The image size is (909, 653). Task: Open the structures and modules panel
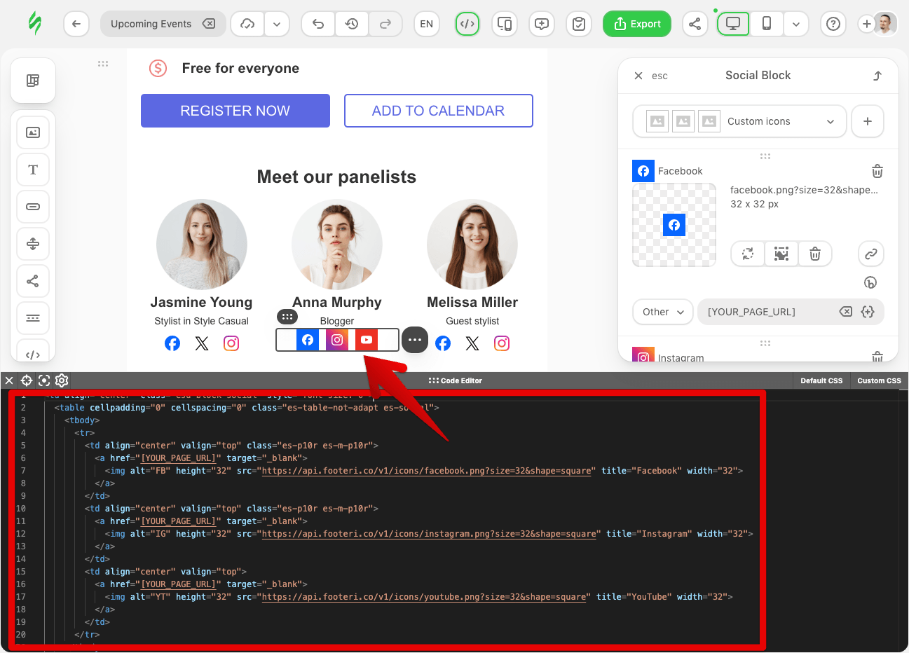pos(33,81)
